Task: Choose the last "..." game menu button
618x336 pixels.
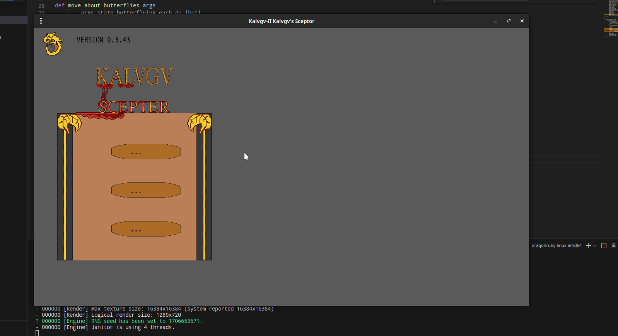Action: tap(146, 229)
